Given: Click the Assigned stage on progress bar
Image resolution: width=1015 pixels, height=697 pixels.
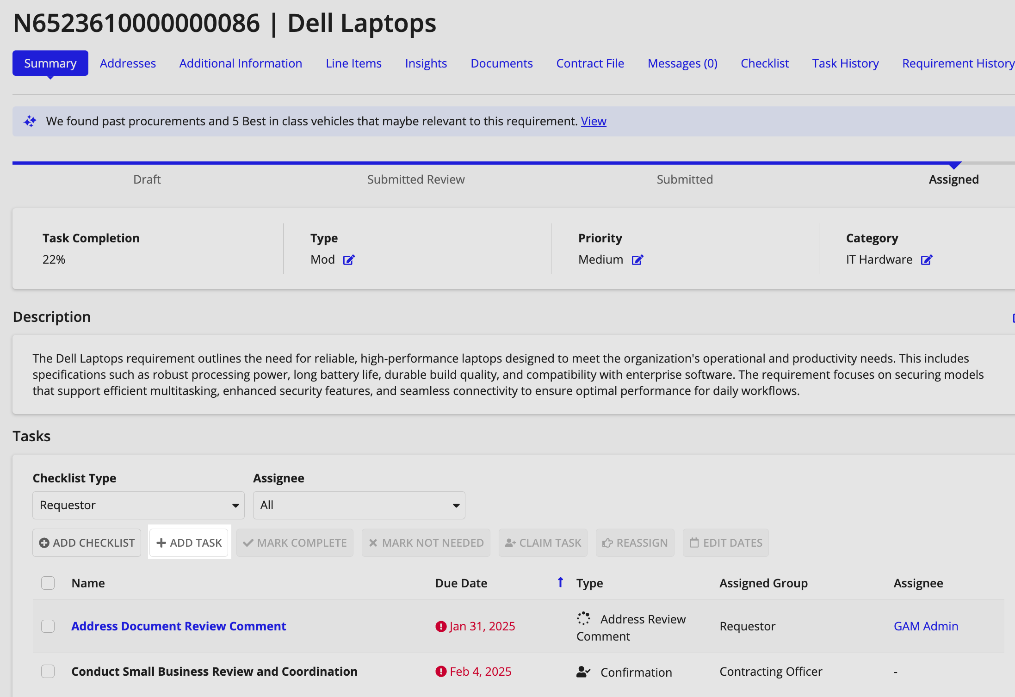Looking at the screenshot, I should coord(953,179).
